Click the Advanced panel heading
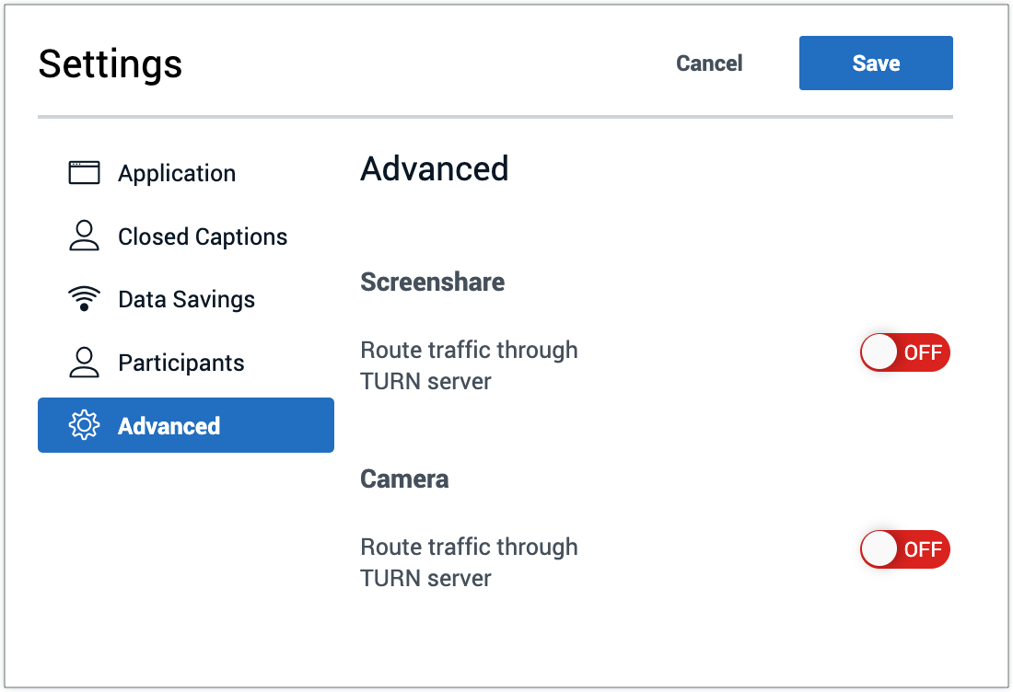 (434, 168)
